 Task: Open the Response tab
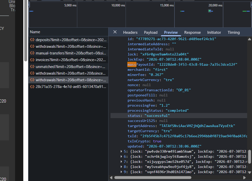(192, 32)
